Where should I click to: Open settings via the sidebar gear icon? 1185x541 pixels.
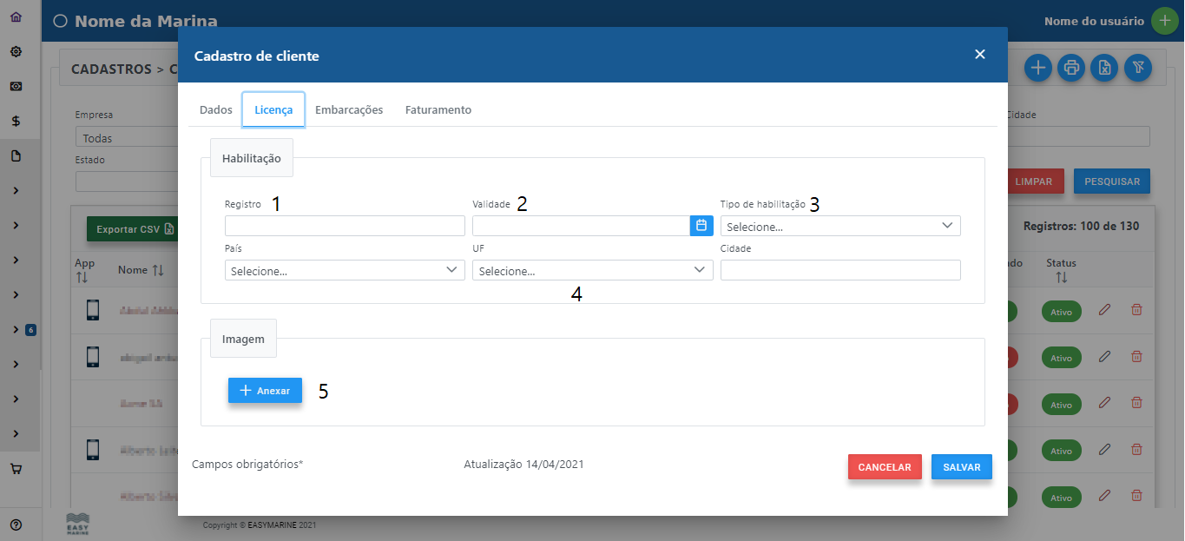[16, 52]
